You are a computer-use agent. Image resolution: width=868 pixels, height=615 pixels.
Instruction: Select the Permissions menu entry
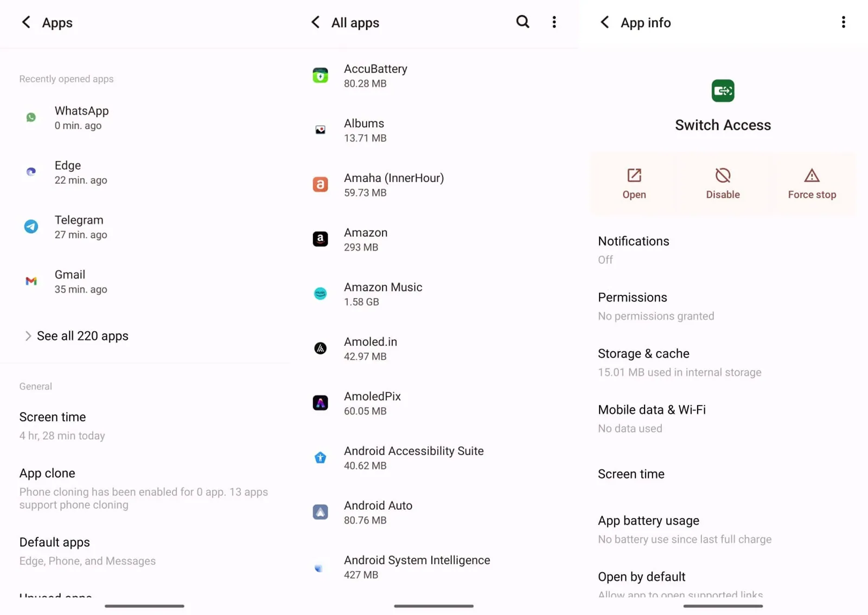click(632, 305)
